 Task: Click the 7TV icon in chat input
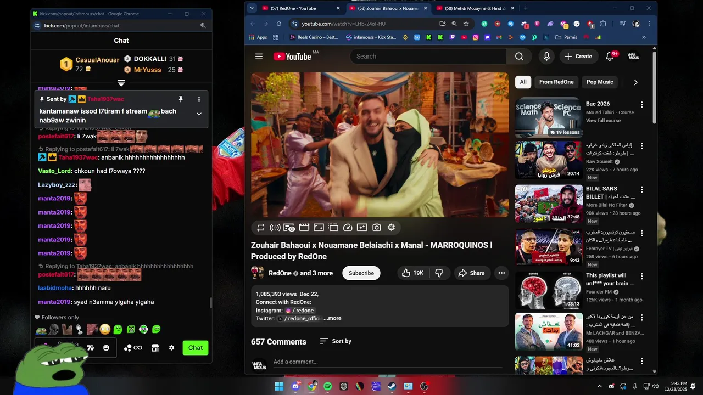[x=91, y=348]
